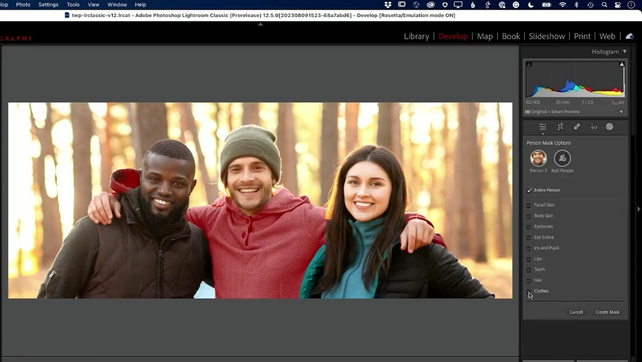Enable the Body Skin checkbox

[529, 216]
